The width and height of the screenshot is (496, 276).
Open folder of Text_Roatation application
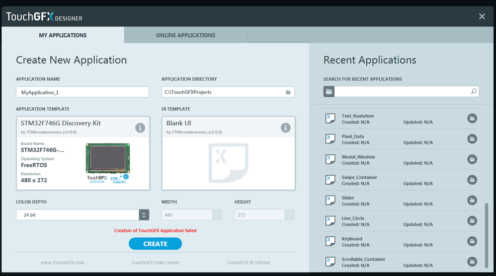click(472, 119)
